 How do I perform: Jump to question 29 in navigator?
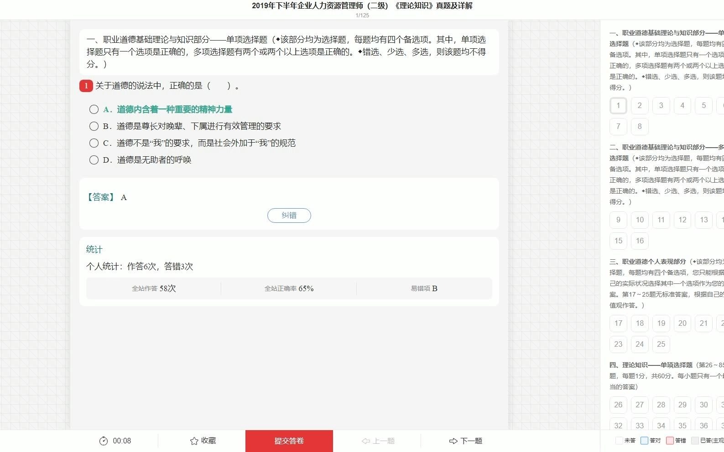(682, 405)
